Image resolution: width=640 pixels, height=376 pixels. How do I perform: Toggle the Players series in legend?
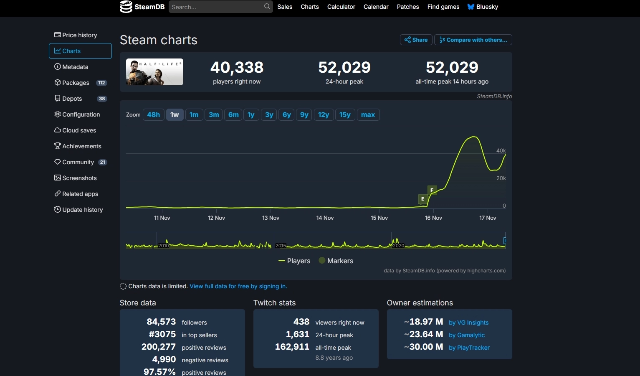pyautogui.click(x=294, y=261)
